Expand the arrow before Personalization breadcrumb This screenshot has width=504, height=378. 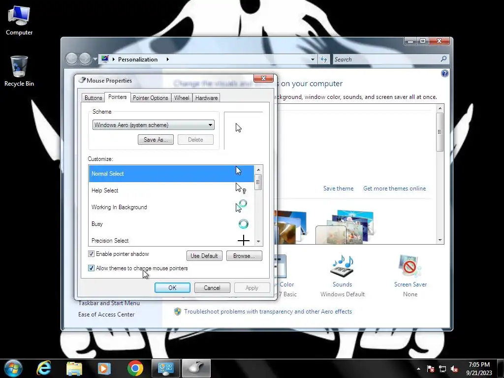114,59
